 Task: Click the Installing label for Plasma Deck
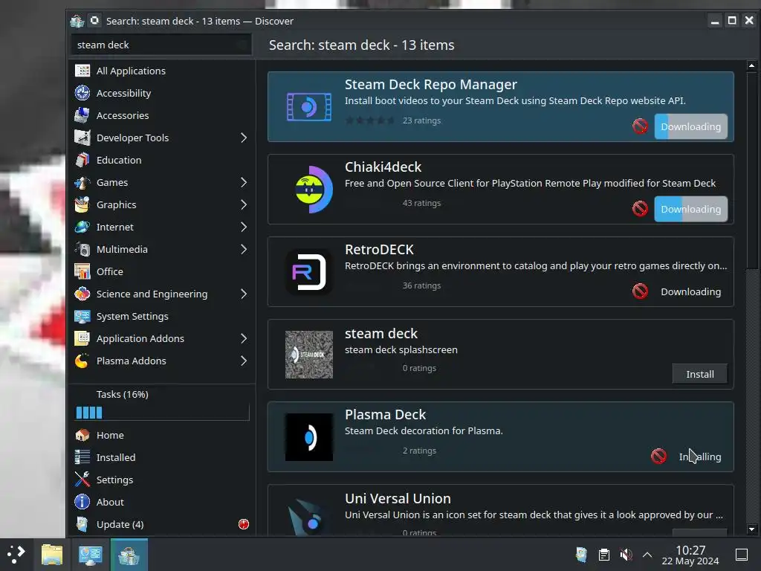click(700, 457)
